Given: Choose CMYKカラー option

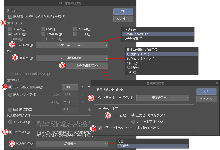Looking at the screenshot, I should 162,72.
